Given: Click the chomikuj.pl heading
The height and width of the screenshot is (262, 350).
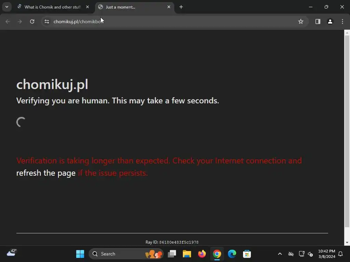Looking at the screenshot, I should (52, 85).
